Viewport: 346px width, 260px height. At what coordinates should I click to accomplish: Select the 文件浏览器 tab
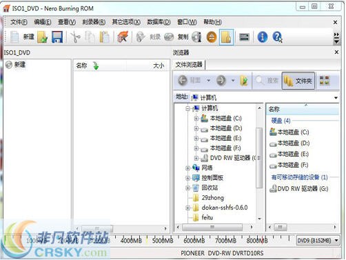pyautogui.click(x=189, y=65)
